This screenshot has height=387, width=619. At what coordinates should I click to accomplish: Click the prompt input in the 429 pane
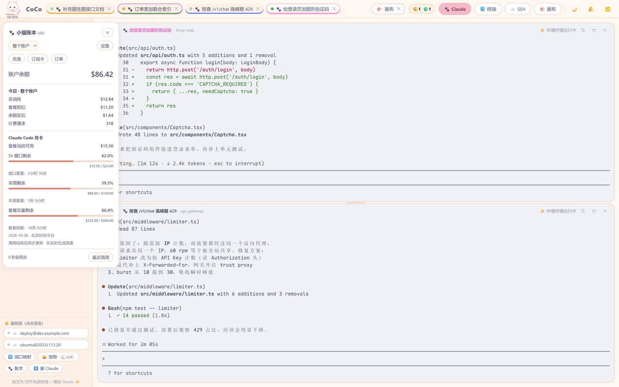point(356,358)
